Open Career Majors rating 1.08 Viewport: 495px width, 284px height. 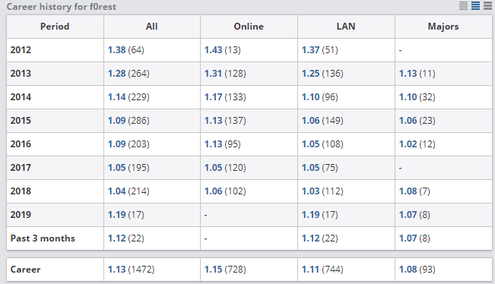tap(408, 270)
